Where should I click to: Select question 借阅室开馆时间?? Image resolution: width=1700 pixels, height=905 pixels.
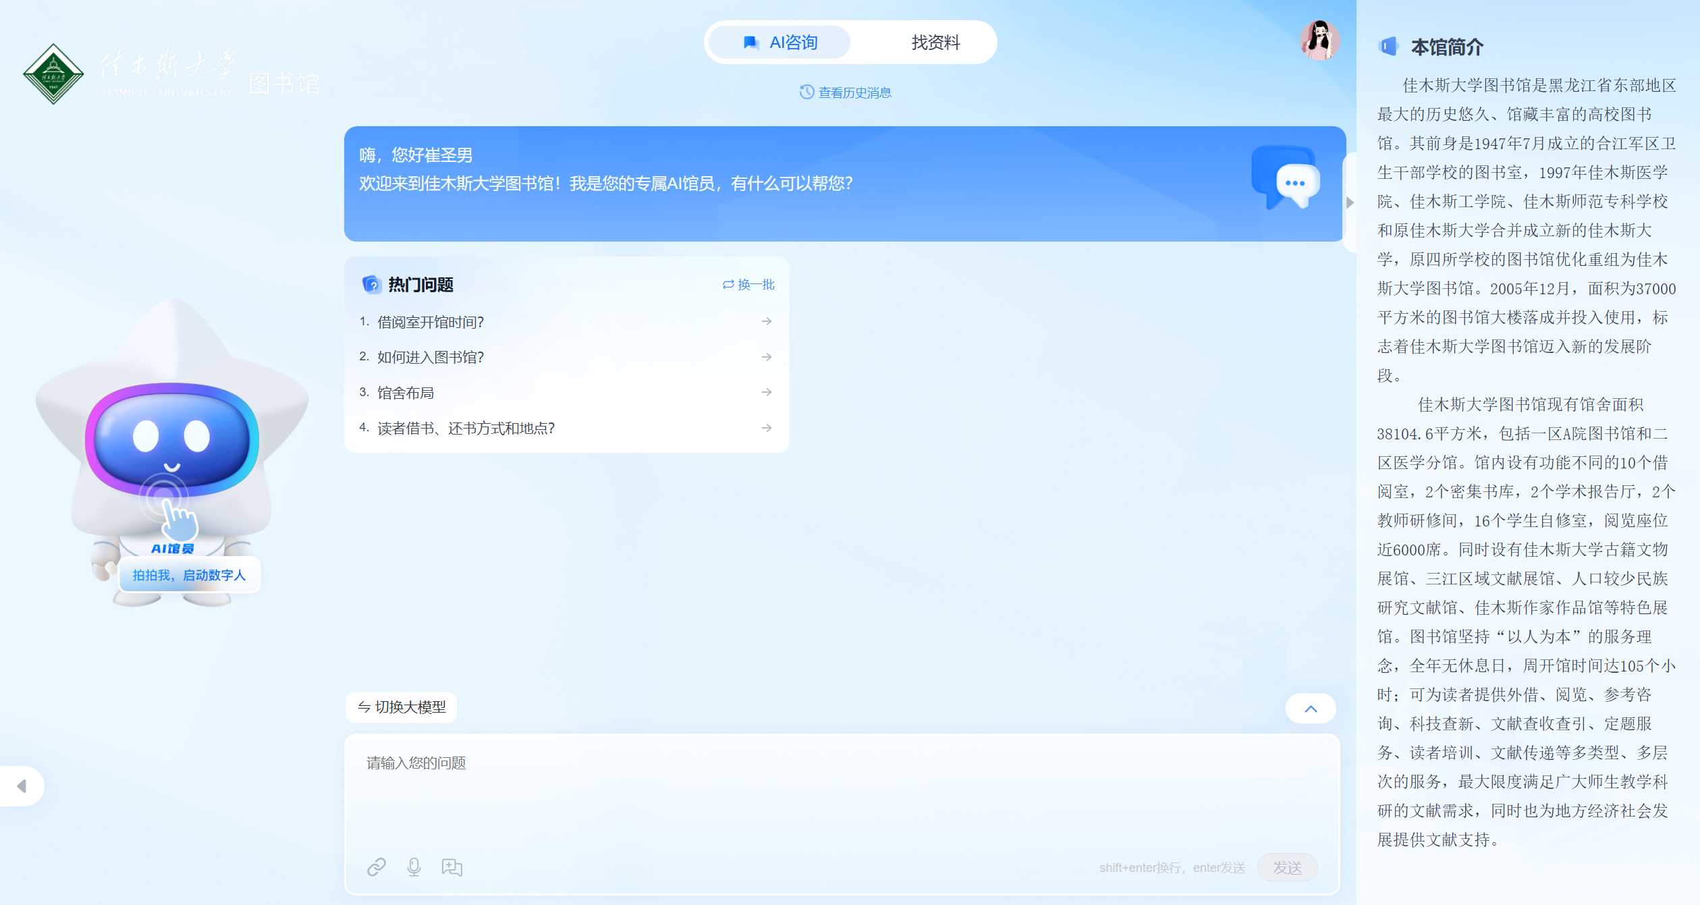pos(431,322)
